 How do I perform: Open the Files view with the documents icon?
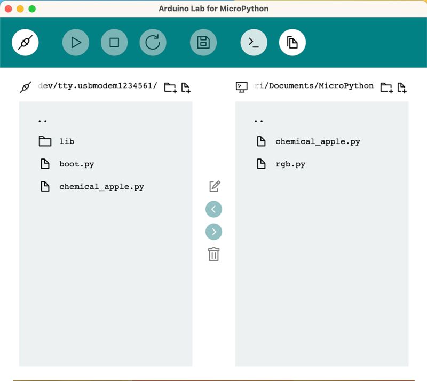point(292,43)
